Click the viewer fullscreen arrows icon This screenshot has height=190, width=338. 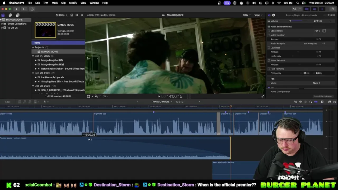[x=262, y=96]
